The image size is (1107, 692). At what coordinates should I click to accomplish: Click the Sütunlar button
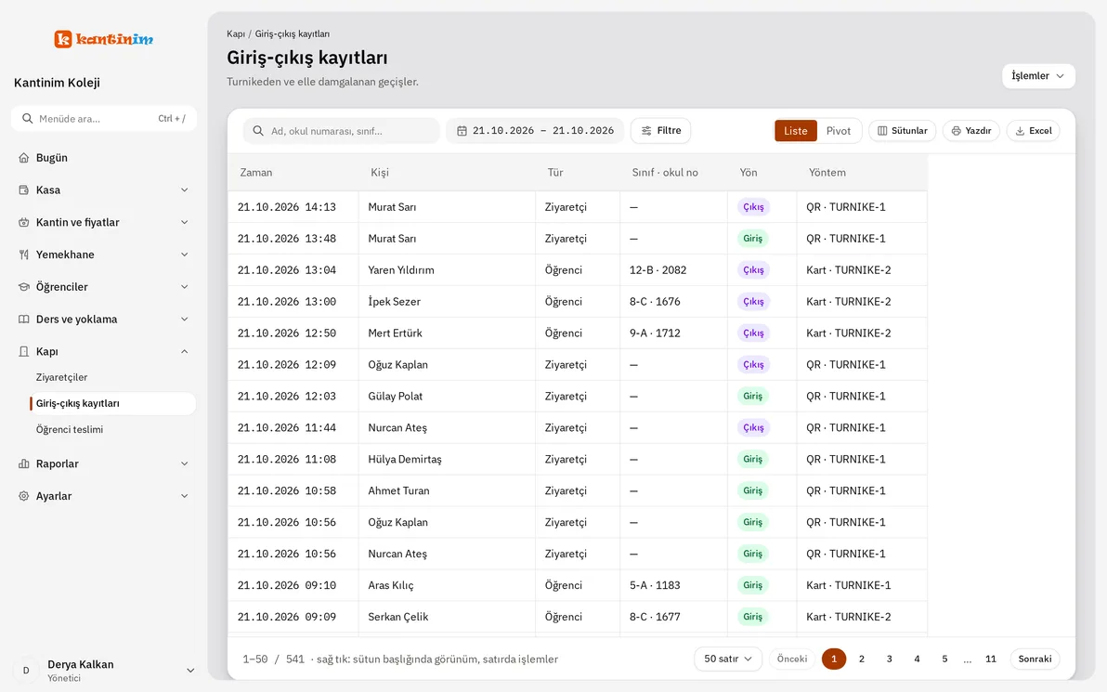click(x=903, y=131)
